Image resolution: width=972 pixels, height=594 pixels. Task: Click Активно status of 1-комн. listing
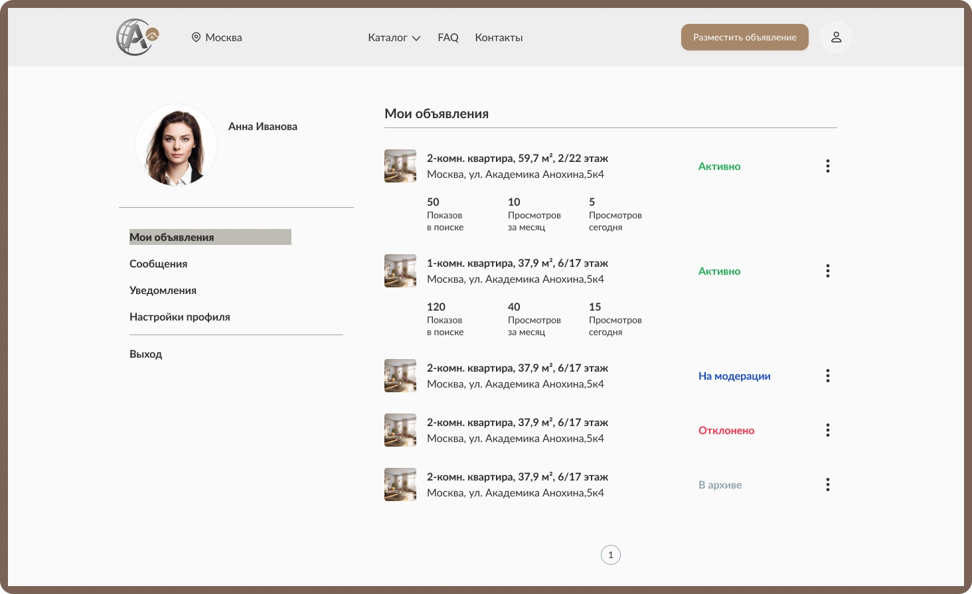719,271
